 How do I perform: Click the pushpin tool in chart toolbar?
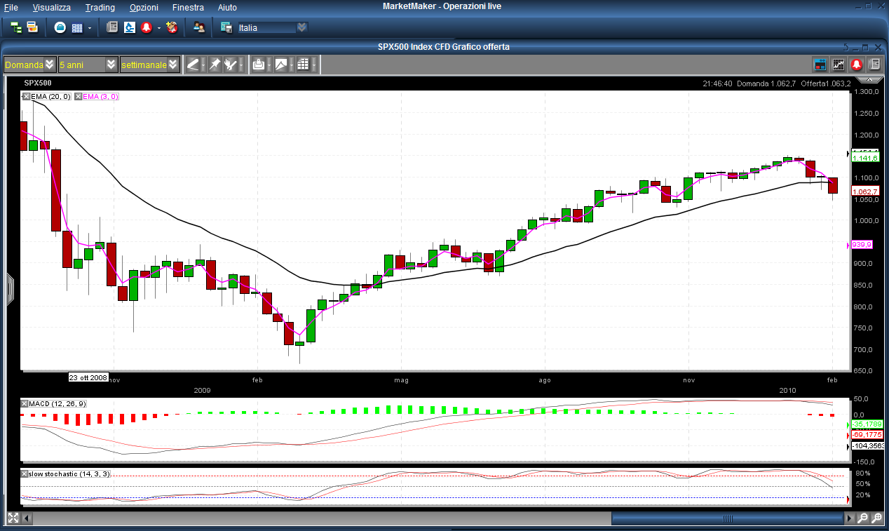pyautogui.click(x=215, y=65)
